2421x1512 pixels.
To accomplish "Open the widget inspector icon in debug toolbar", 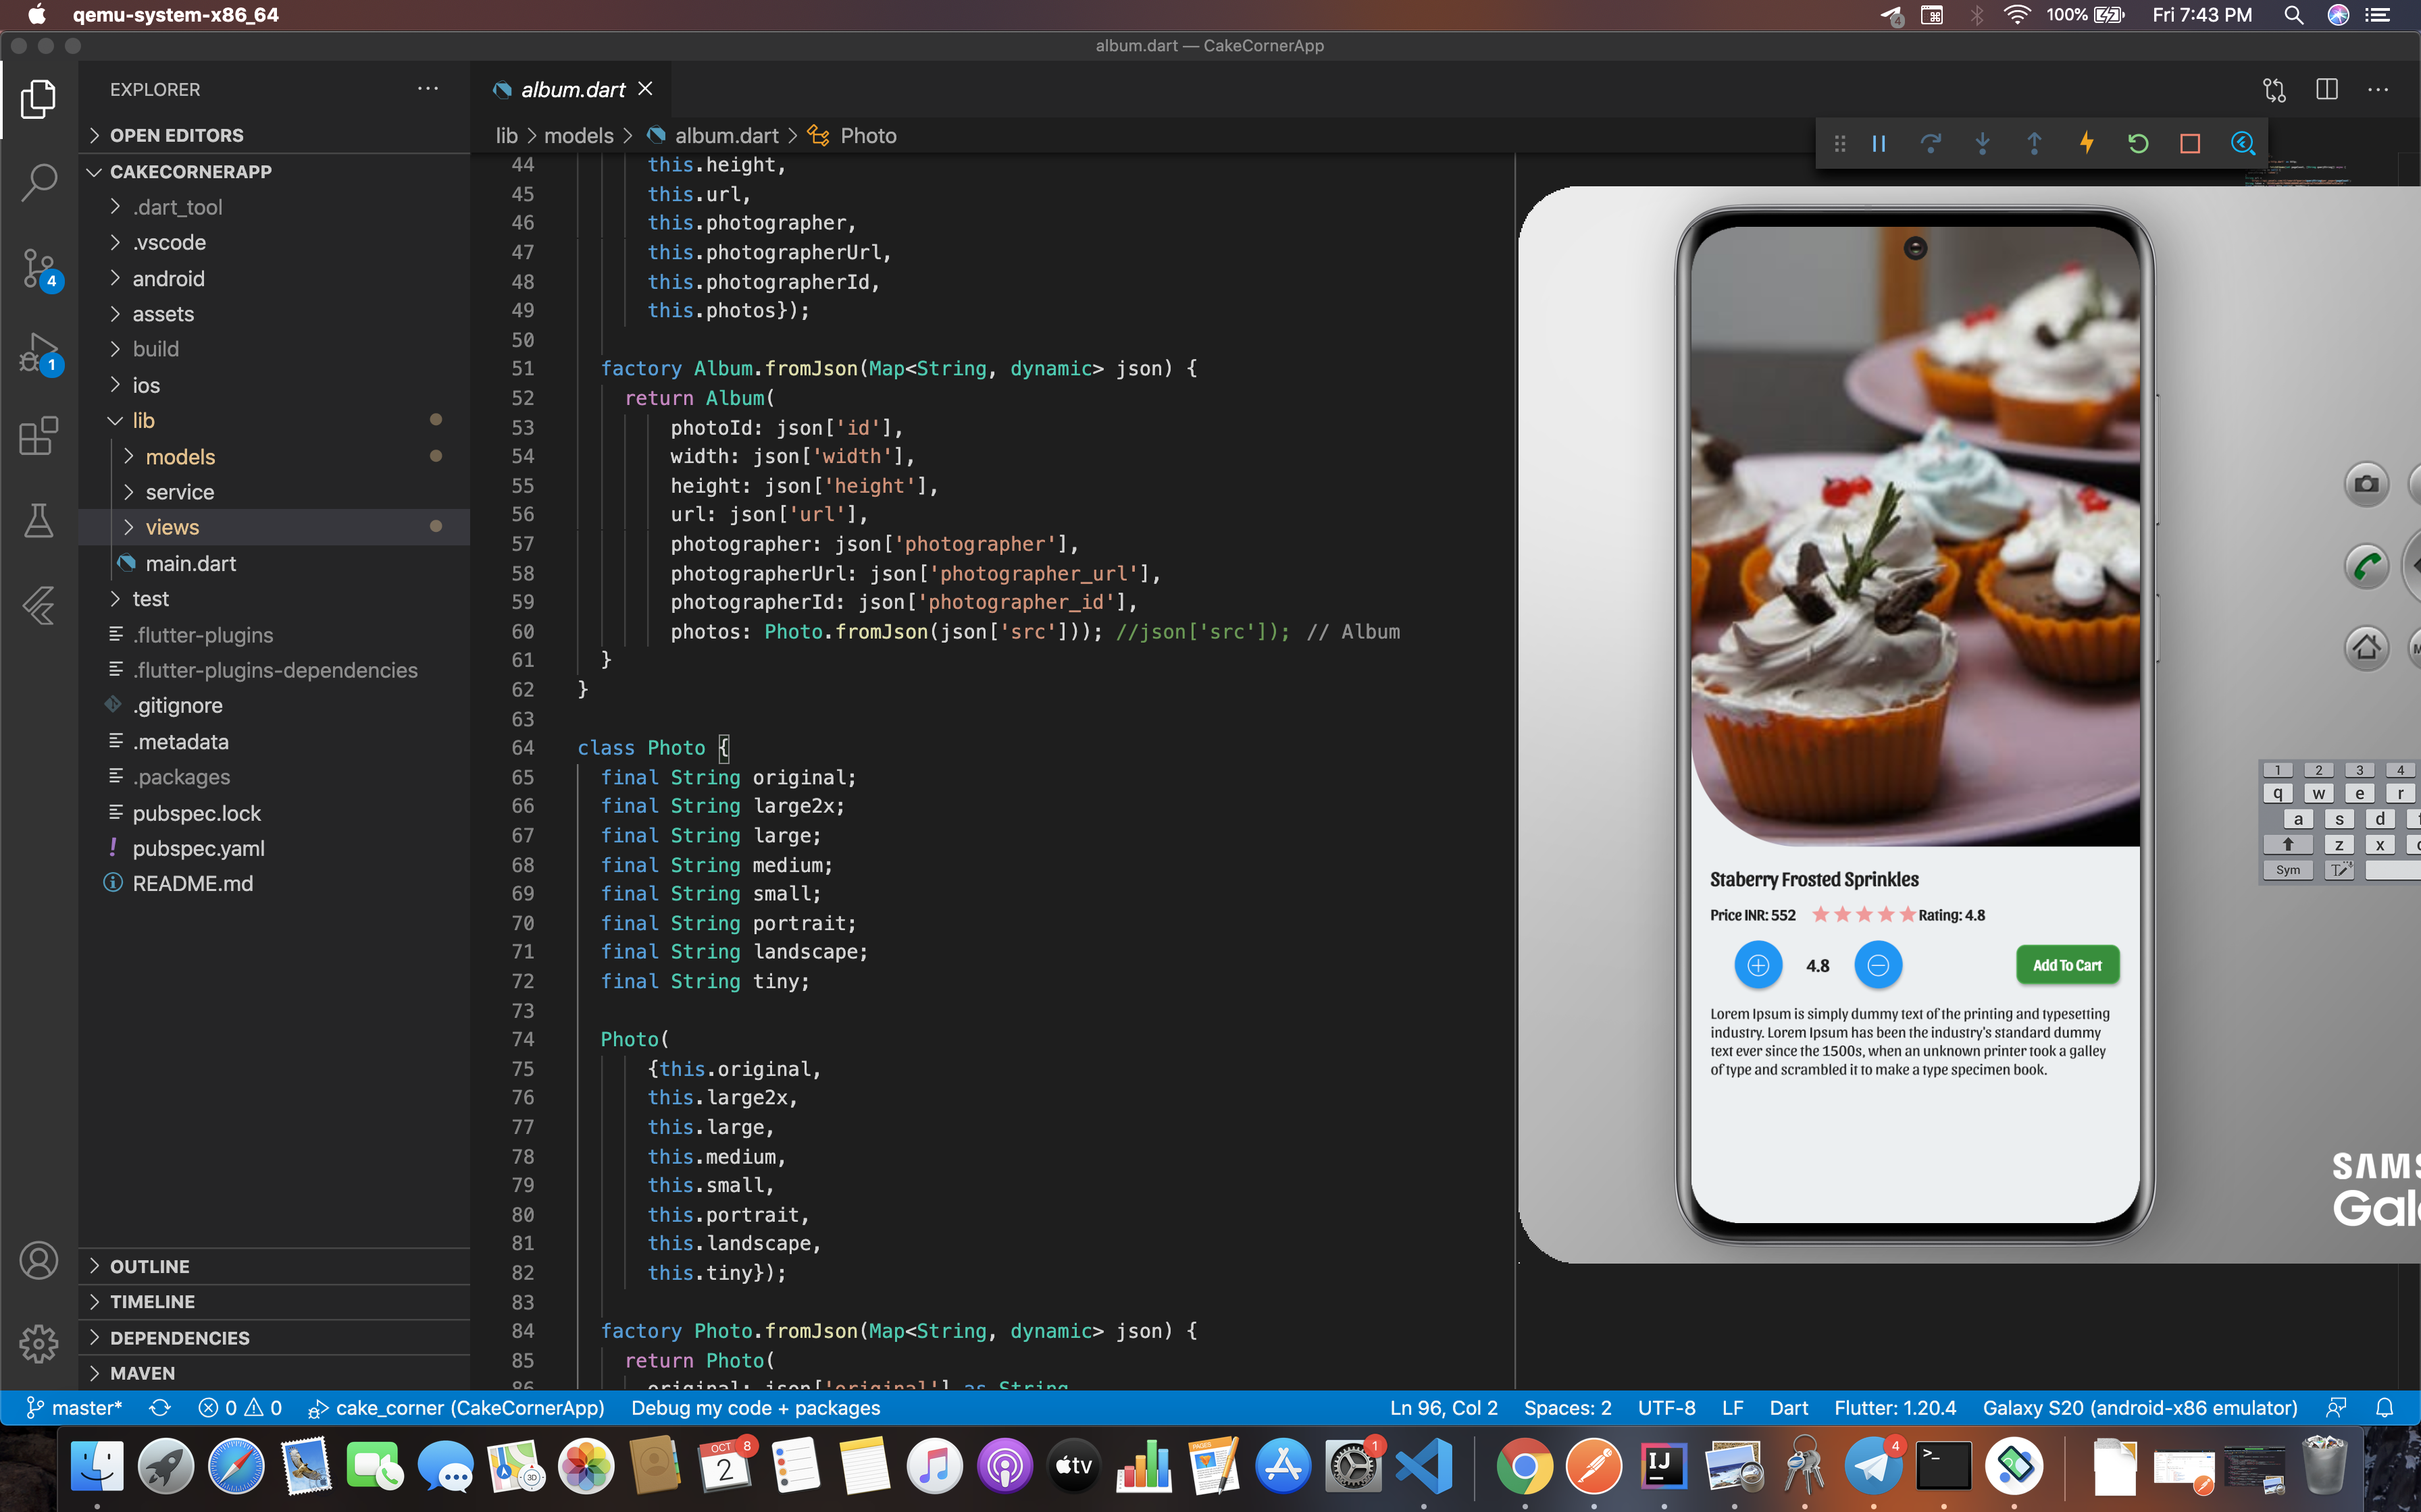I will pyautogui.click(x=2243, y=144).
